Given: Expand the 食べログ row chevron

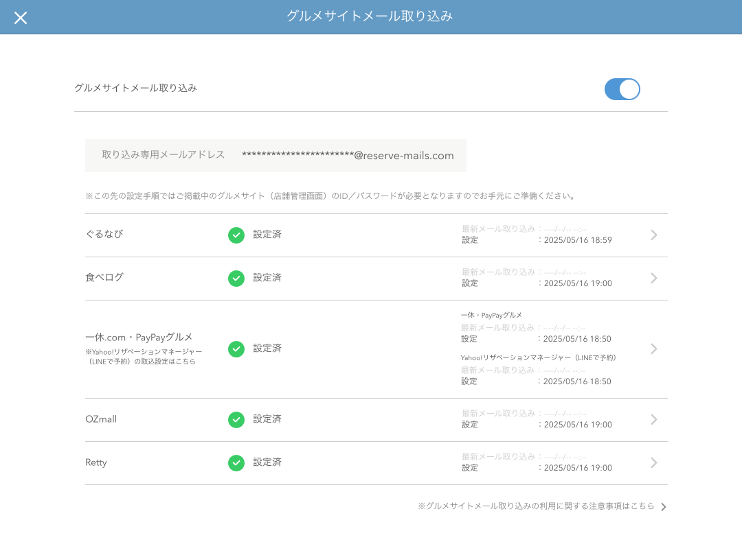Looking at the screenshot, I should pyautogui.click(x=653, y=279).
